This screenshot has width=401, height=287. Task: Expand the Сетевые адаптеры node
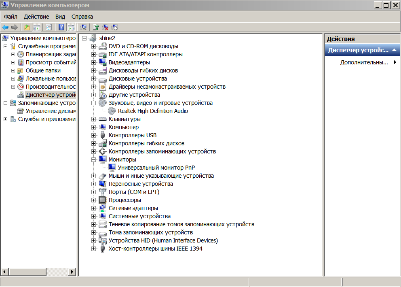pos(94,208)
